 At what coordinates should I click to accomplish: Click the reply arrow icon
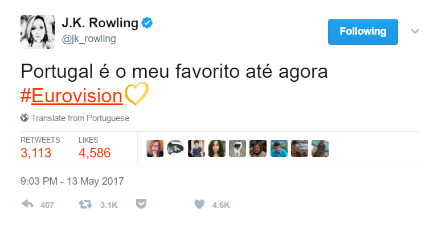pyautogui.click(x=27, y=204)
